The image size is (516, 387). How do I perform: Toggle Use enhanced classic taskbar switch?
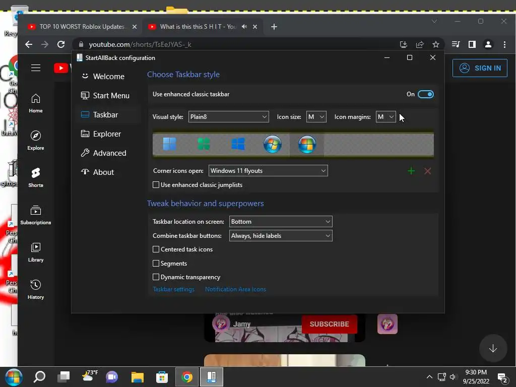coord(425,94)
